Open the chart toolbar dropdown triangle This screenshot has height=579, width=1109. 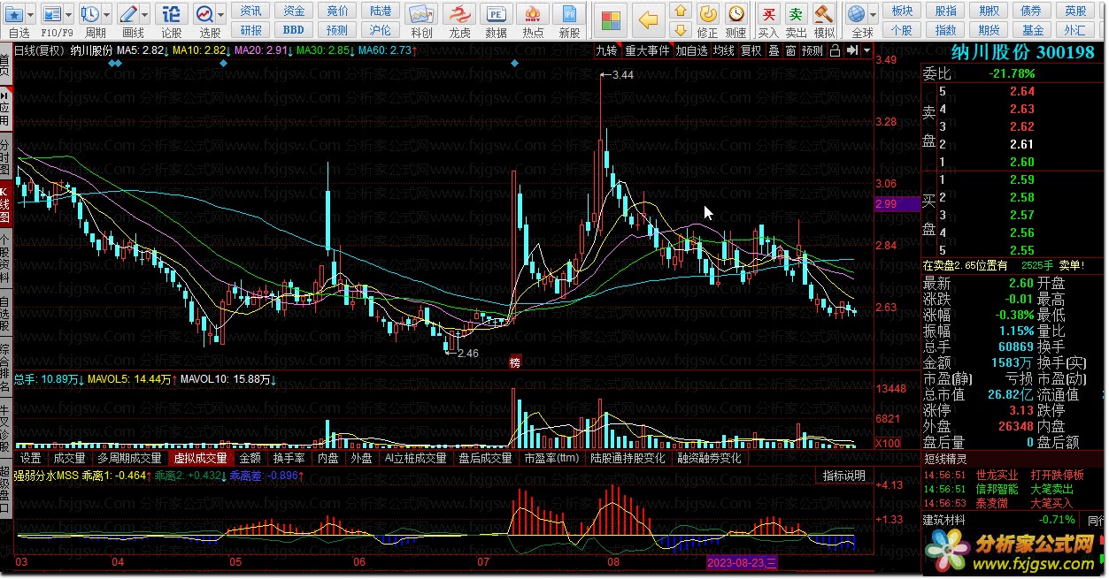point(866,50)
